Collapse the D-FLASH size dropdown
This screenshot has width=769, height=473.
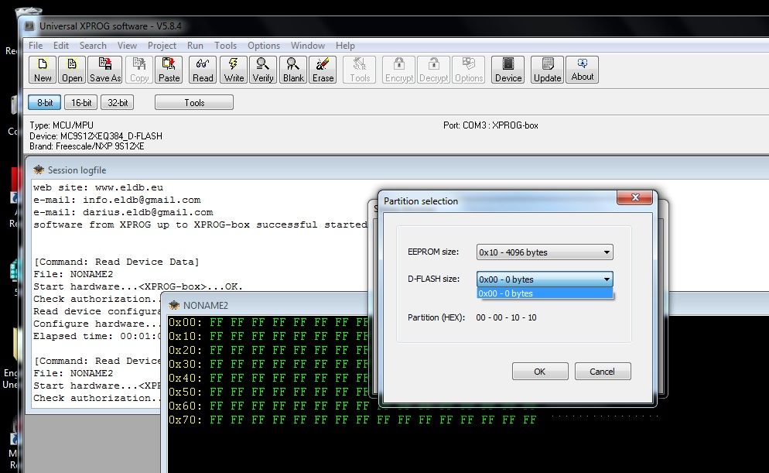coord(607,279)
